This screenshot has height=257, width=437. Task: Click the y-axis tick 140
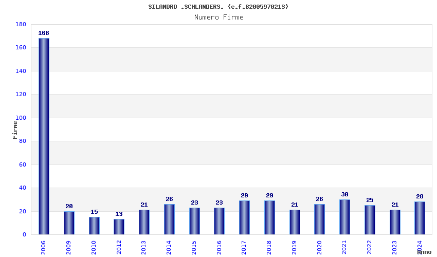[x=21, y=71]
